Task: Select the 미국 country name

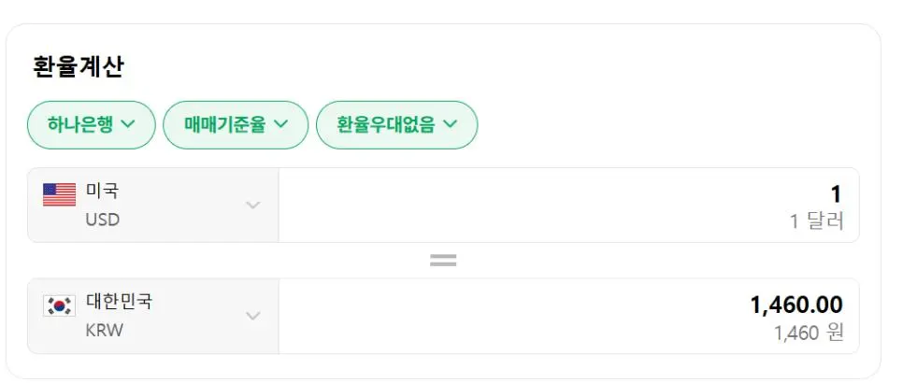Action: (103, 191)
